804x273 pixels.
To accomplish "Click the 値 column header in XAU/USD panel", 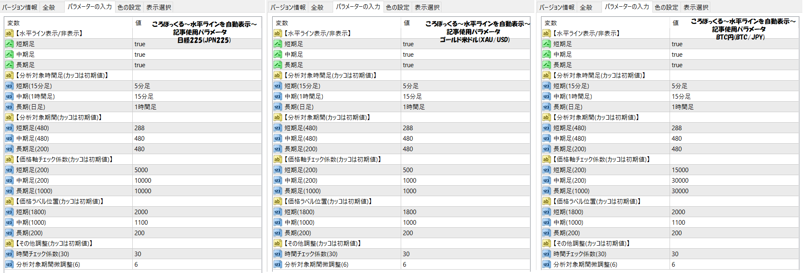I will tap(407, 23).
